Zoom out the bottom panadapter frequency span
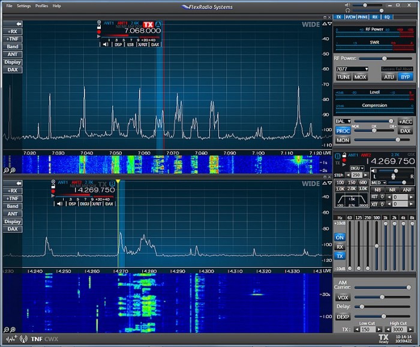420x347 pixels. pos(6,330)
